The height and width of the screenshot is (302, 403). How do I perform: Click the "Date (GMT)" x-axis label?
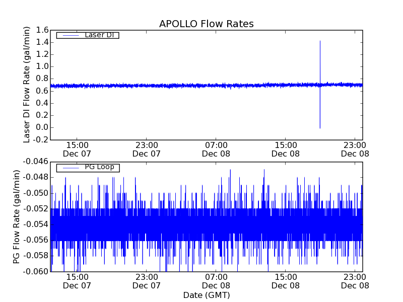[x=206, y=295]
